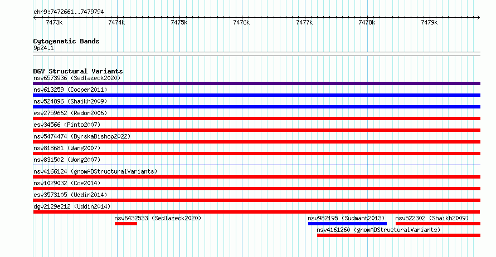Screen dimensions: 496x257
Task: Click the red esv34566 feature bar
Action: point(256,130)
